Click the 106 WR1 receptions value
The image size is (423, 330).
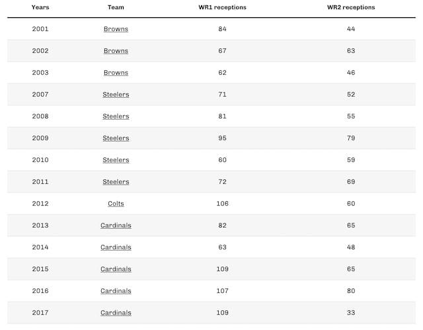[222, 204]
